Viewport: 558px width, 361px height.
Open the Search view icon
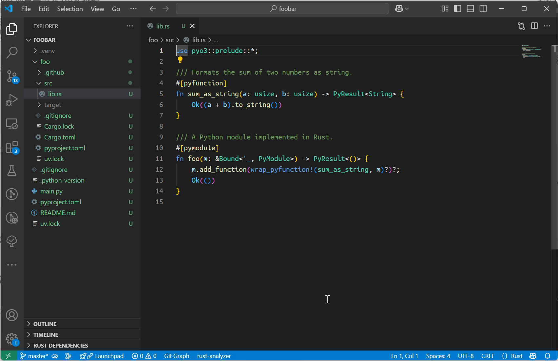pos(12,52)
